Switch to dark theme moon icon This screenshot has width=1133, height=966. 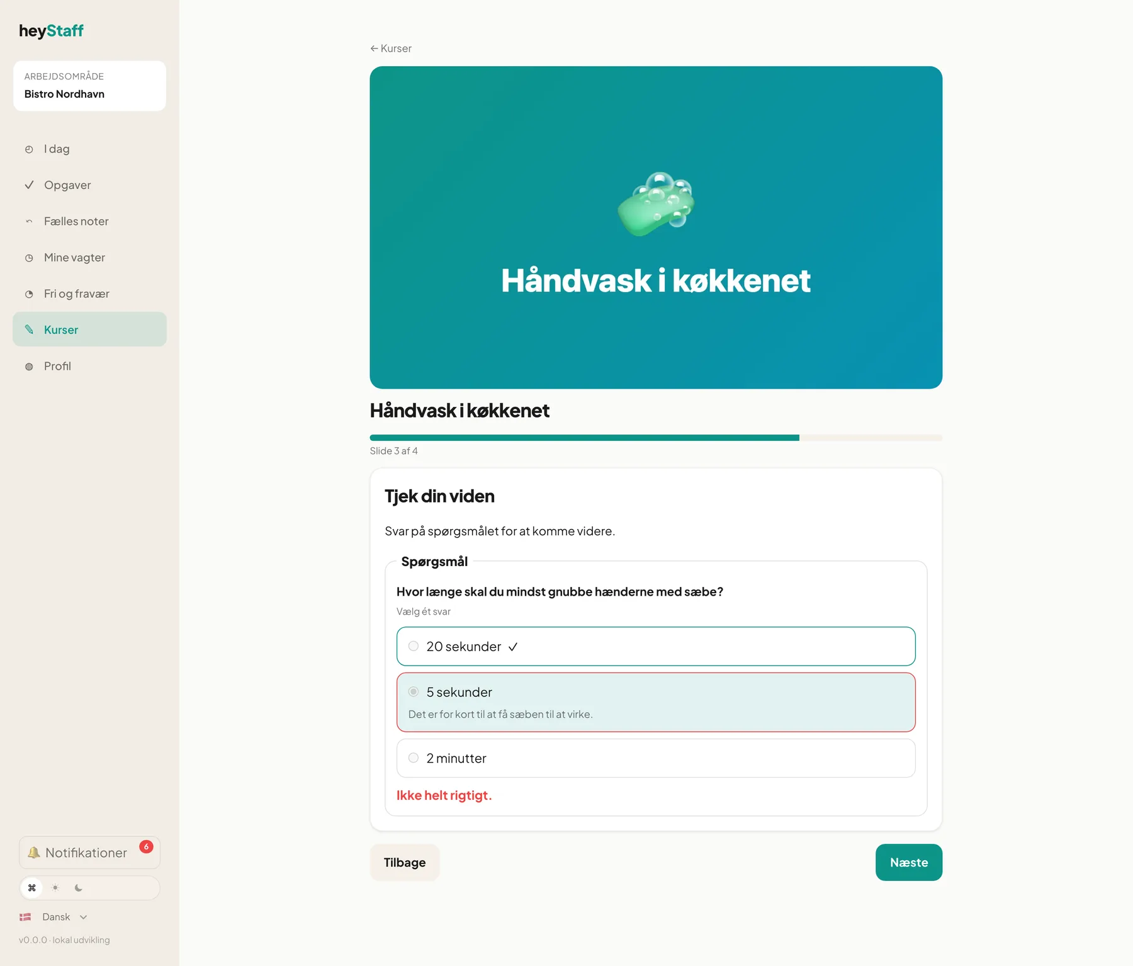(x=79, y=888)
